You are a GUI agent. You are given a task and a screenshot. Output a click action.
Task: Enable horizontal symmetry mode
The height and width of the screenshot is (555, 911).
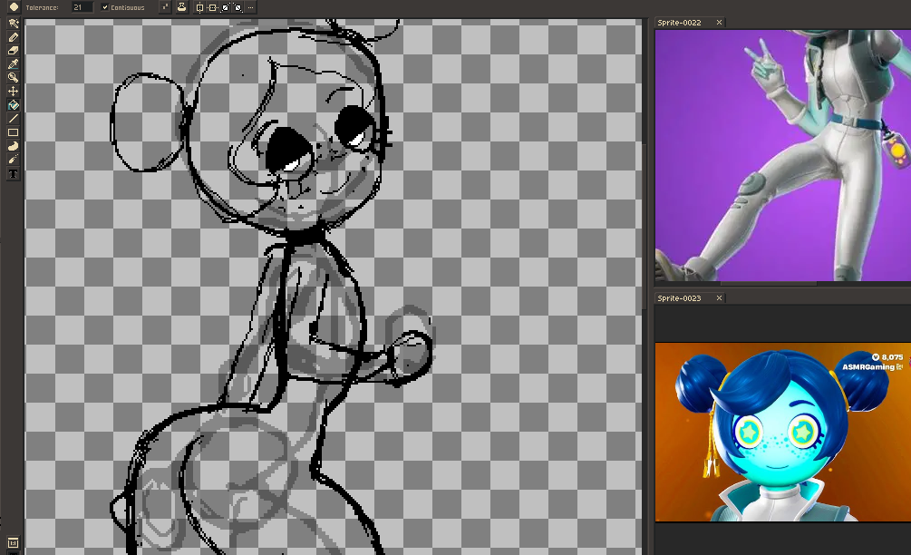point(199,7)
